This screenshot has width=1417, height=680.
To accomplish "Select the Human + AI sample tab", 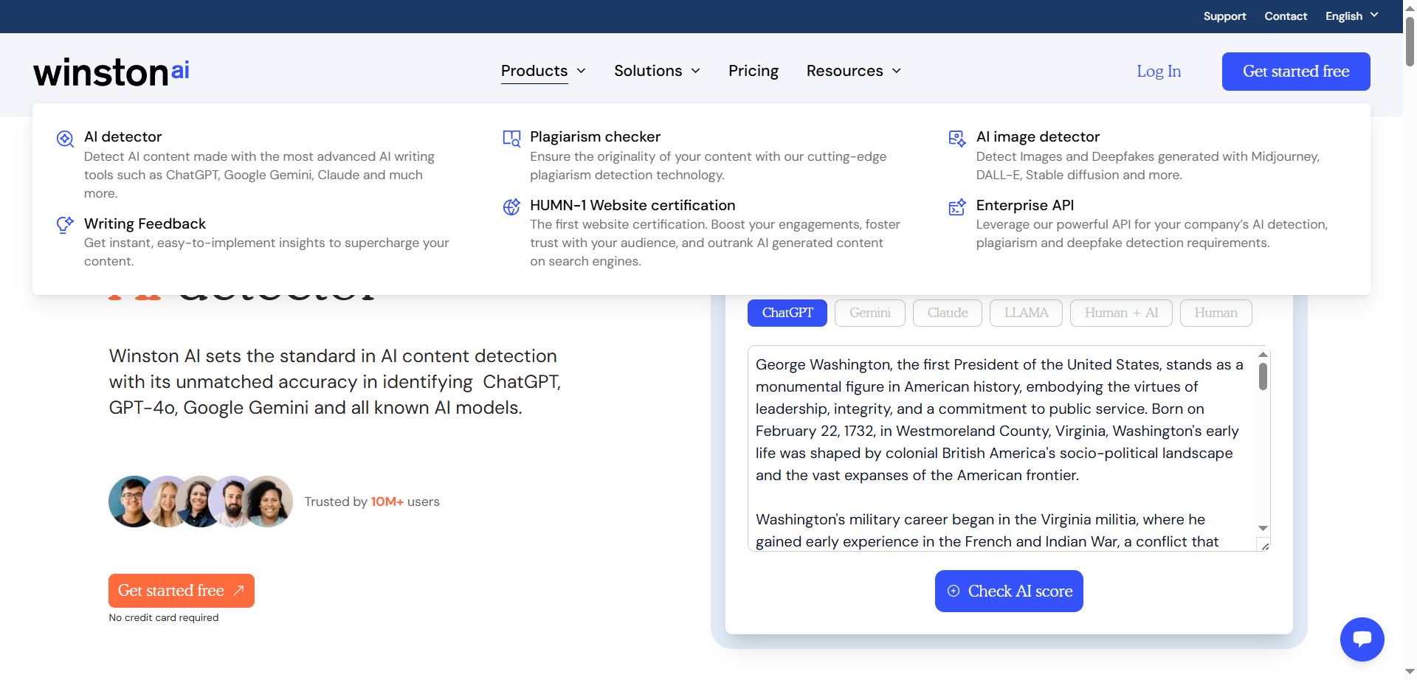I will (x=1122, y=313).
